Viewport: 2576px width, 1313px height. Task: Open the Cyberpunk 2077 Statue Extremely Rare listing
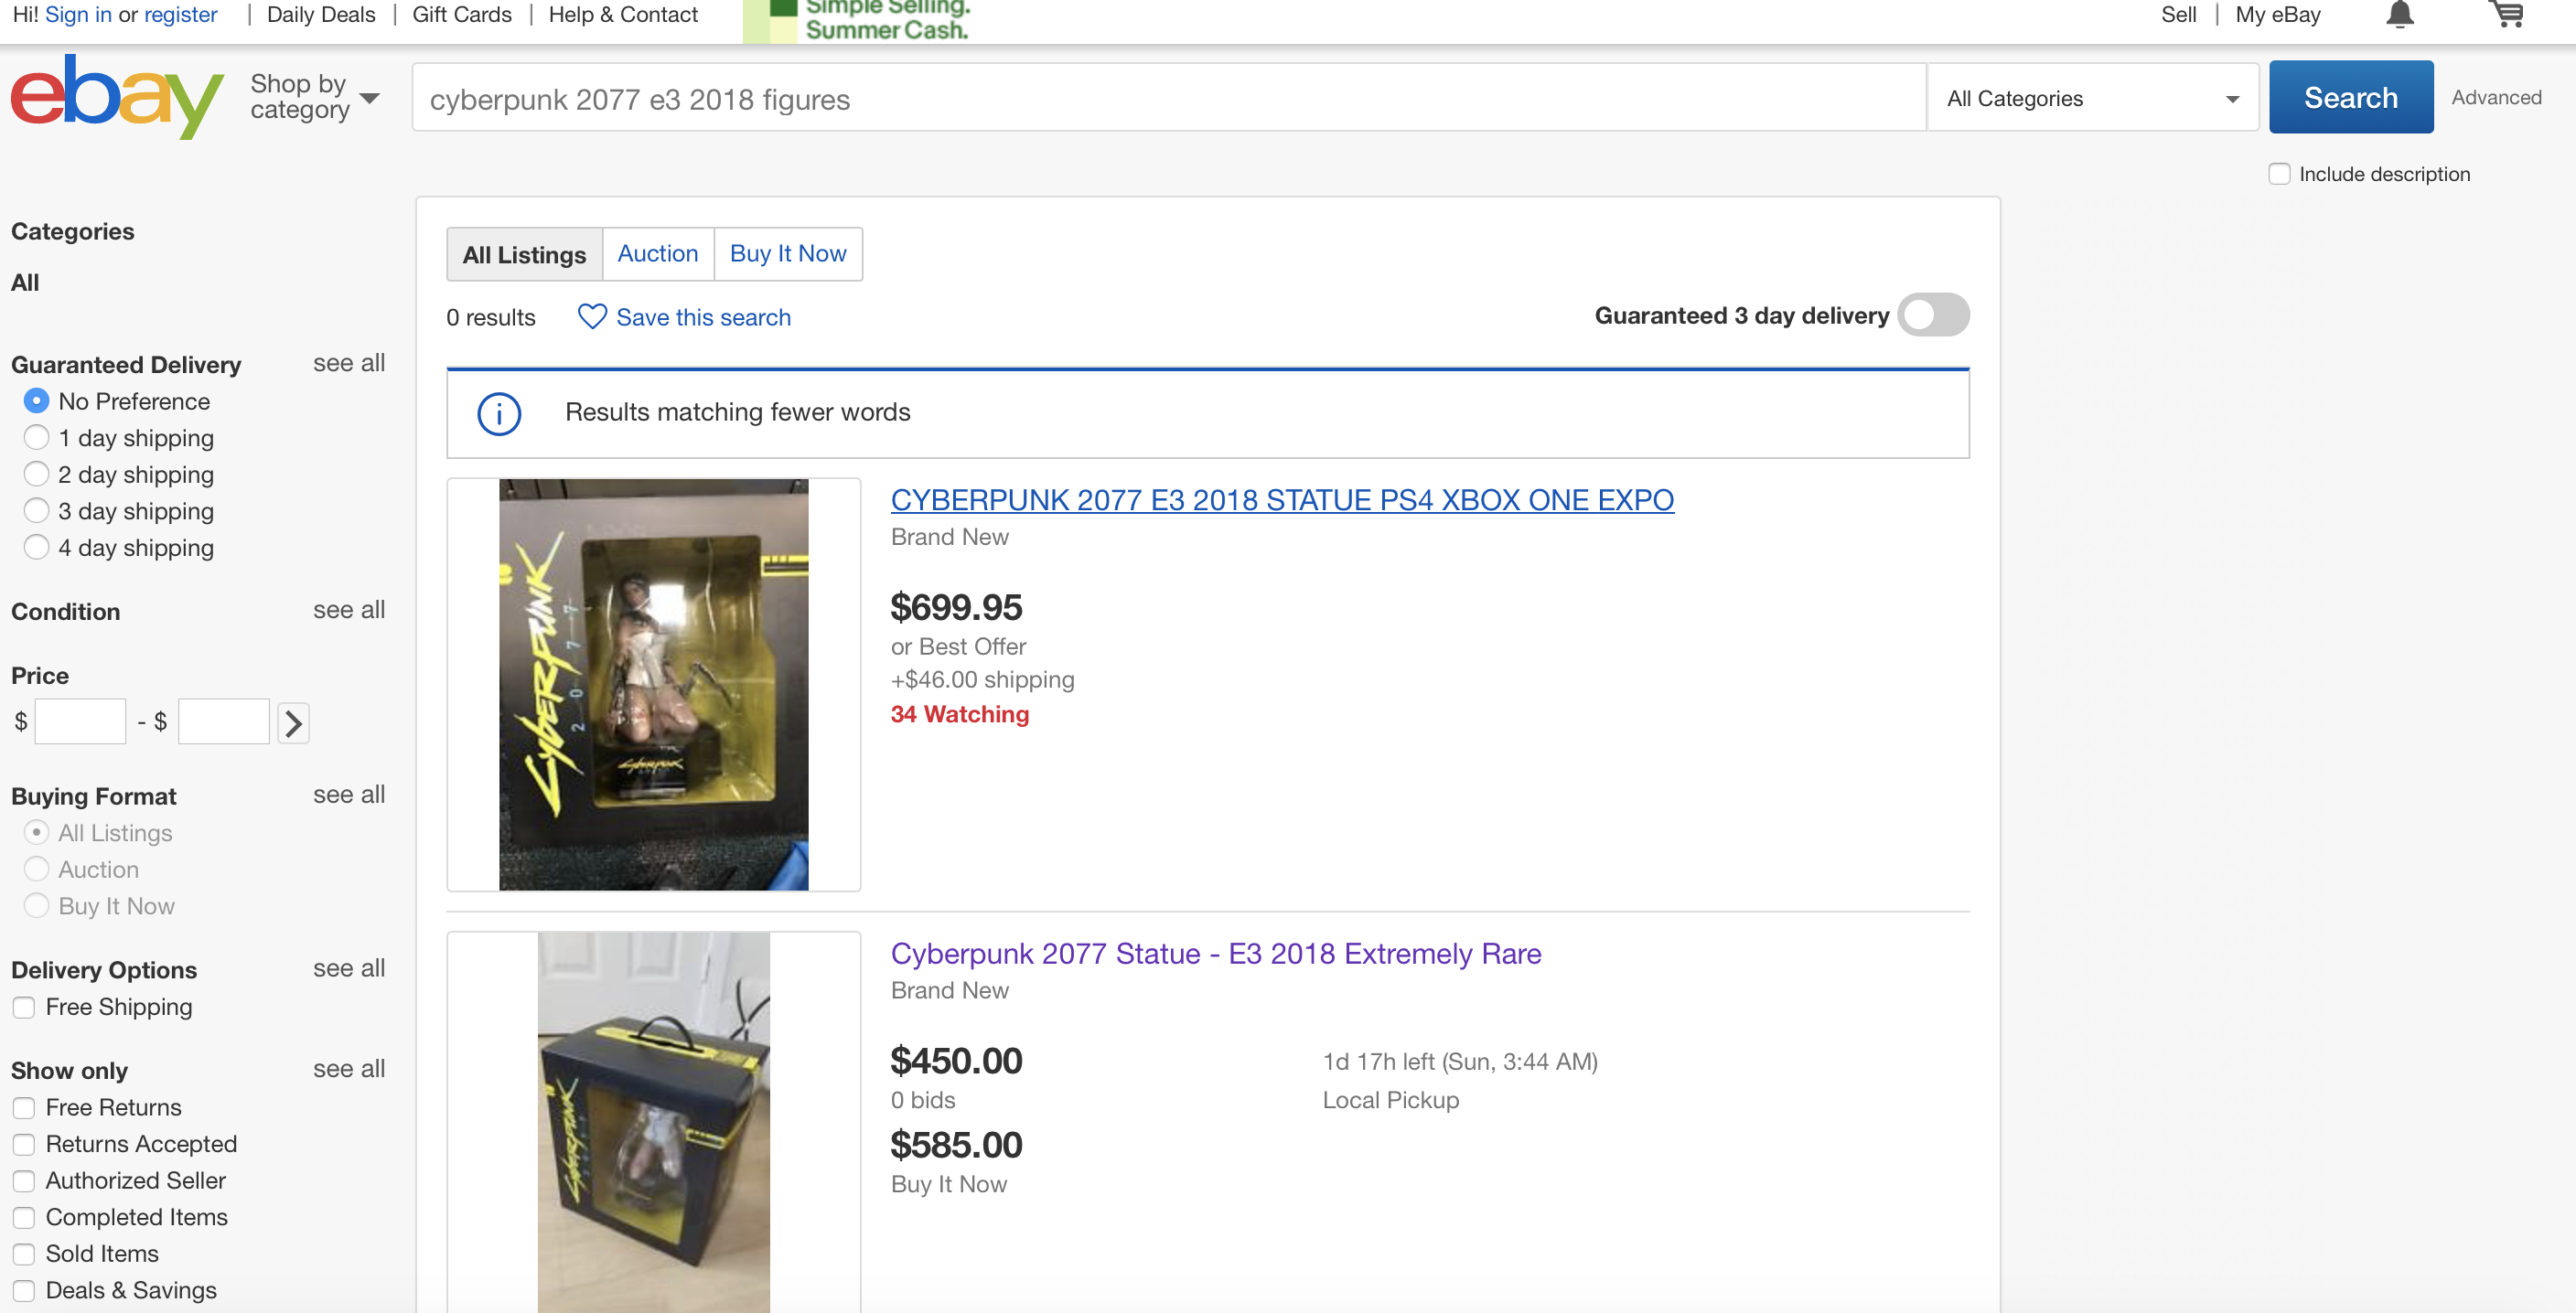(x=1215, y=954)
